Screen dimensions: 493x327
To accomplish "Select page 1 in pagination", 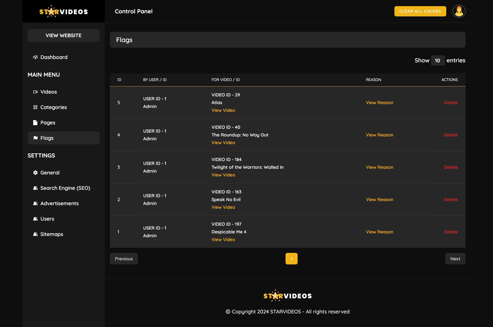I will click(291, 259).
